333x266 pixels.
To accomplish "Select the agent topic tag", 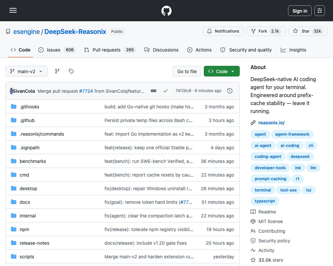I will 260,134.
